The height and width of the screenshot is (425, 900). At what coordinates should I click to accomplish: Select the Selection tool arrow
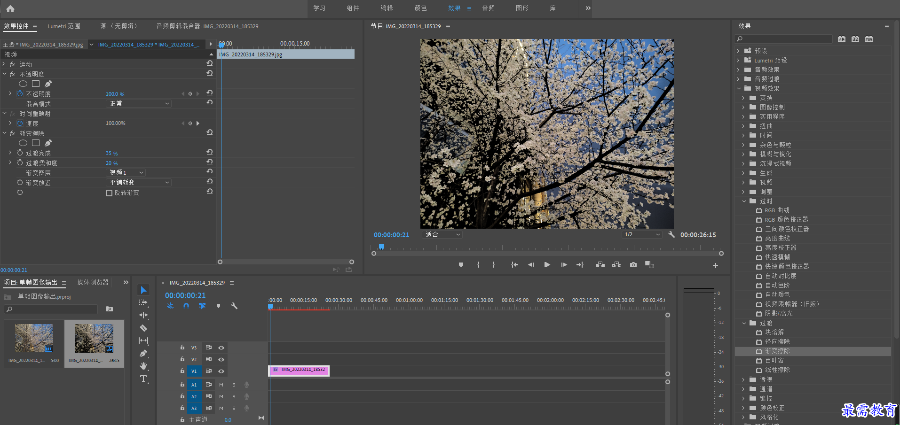pos(143,290)
